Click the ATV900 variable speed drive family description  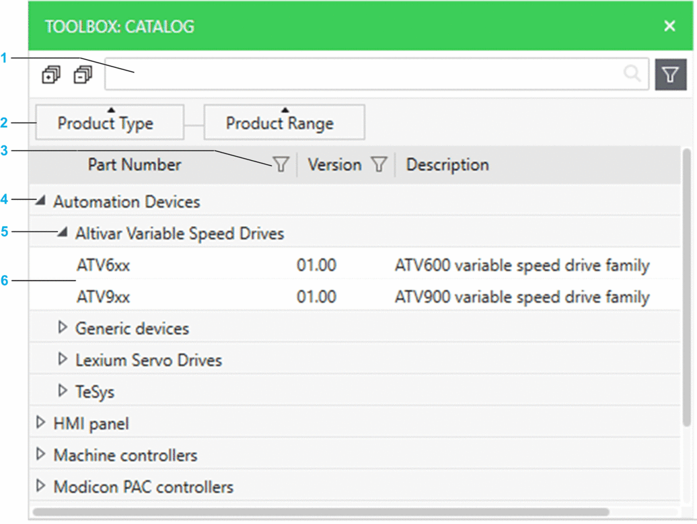pos(522,297)
